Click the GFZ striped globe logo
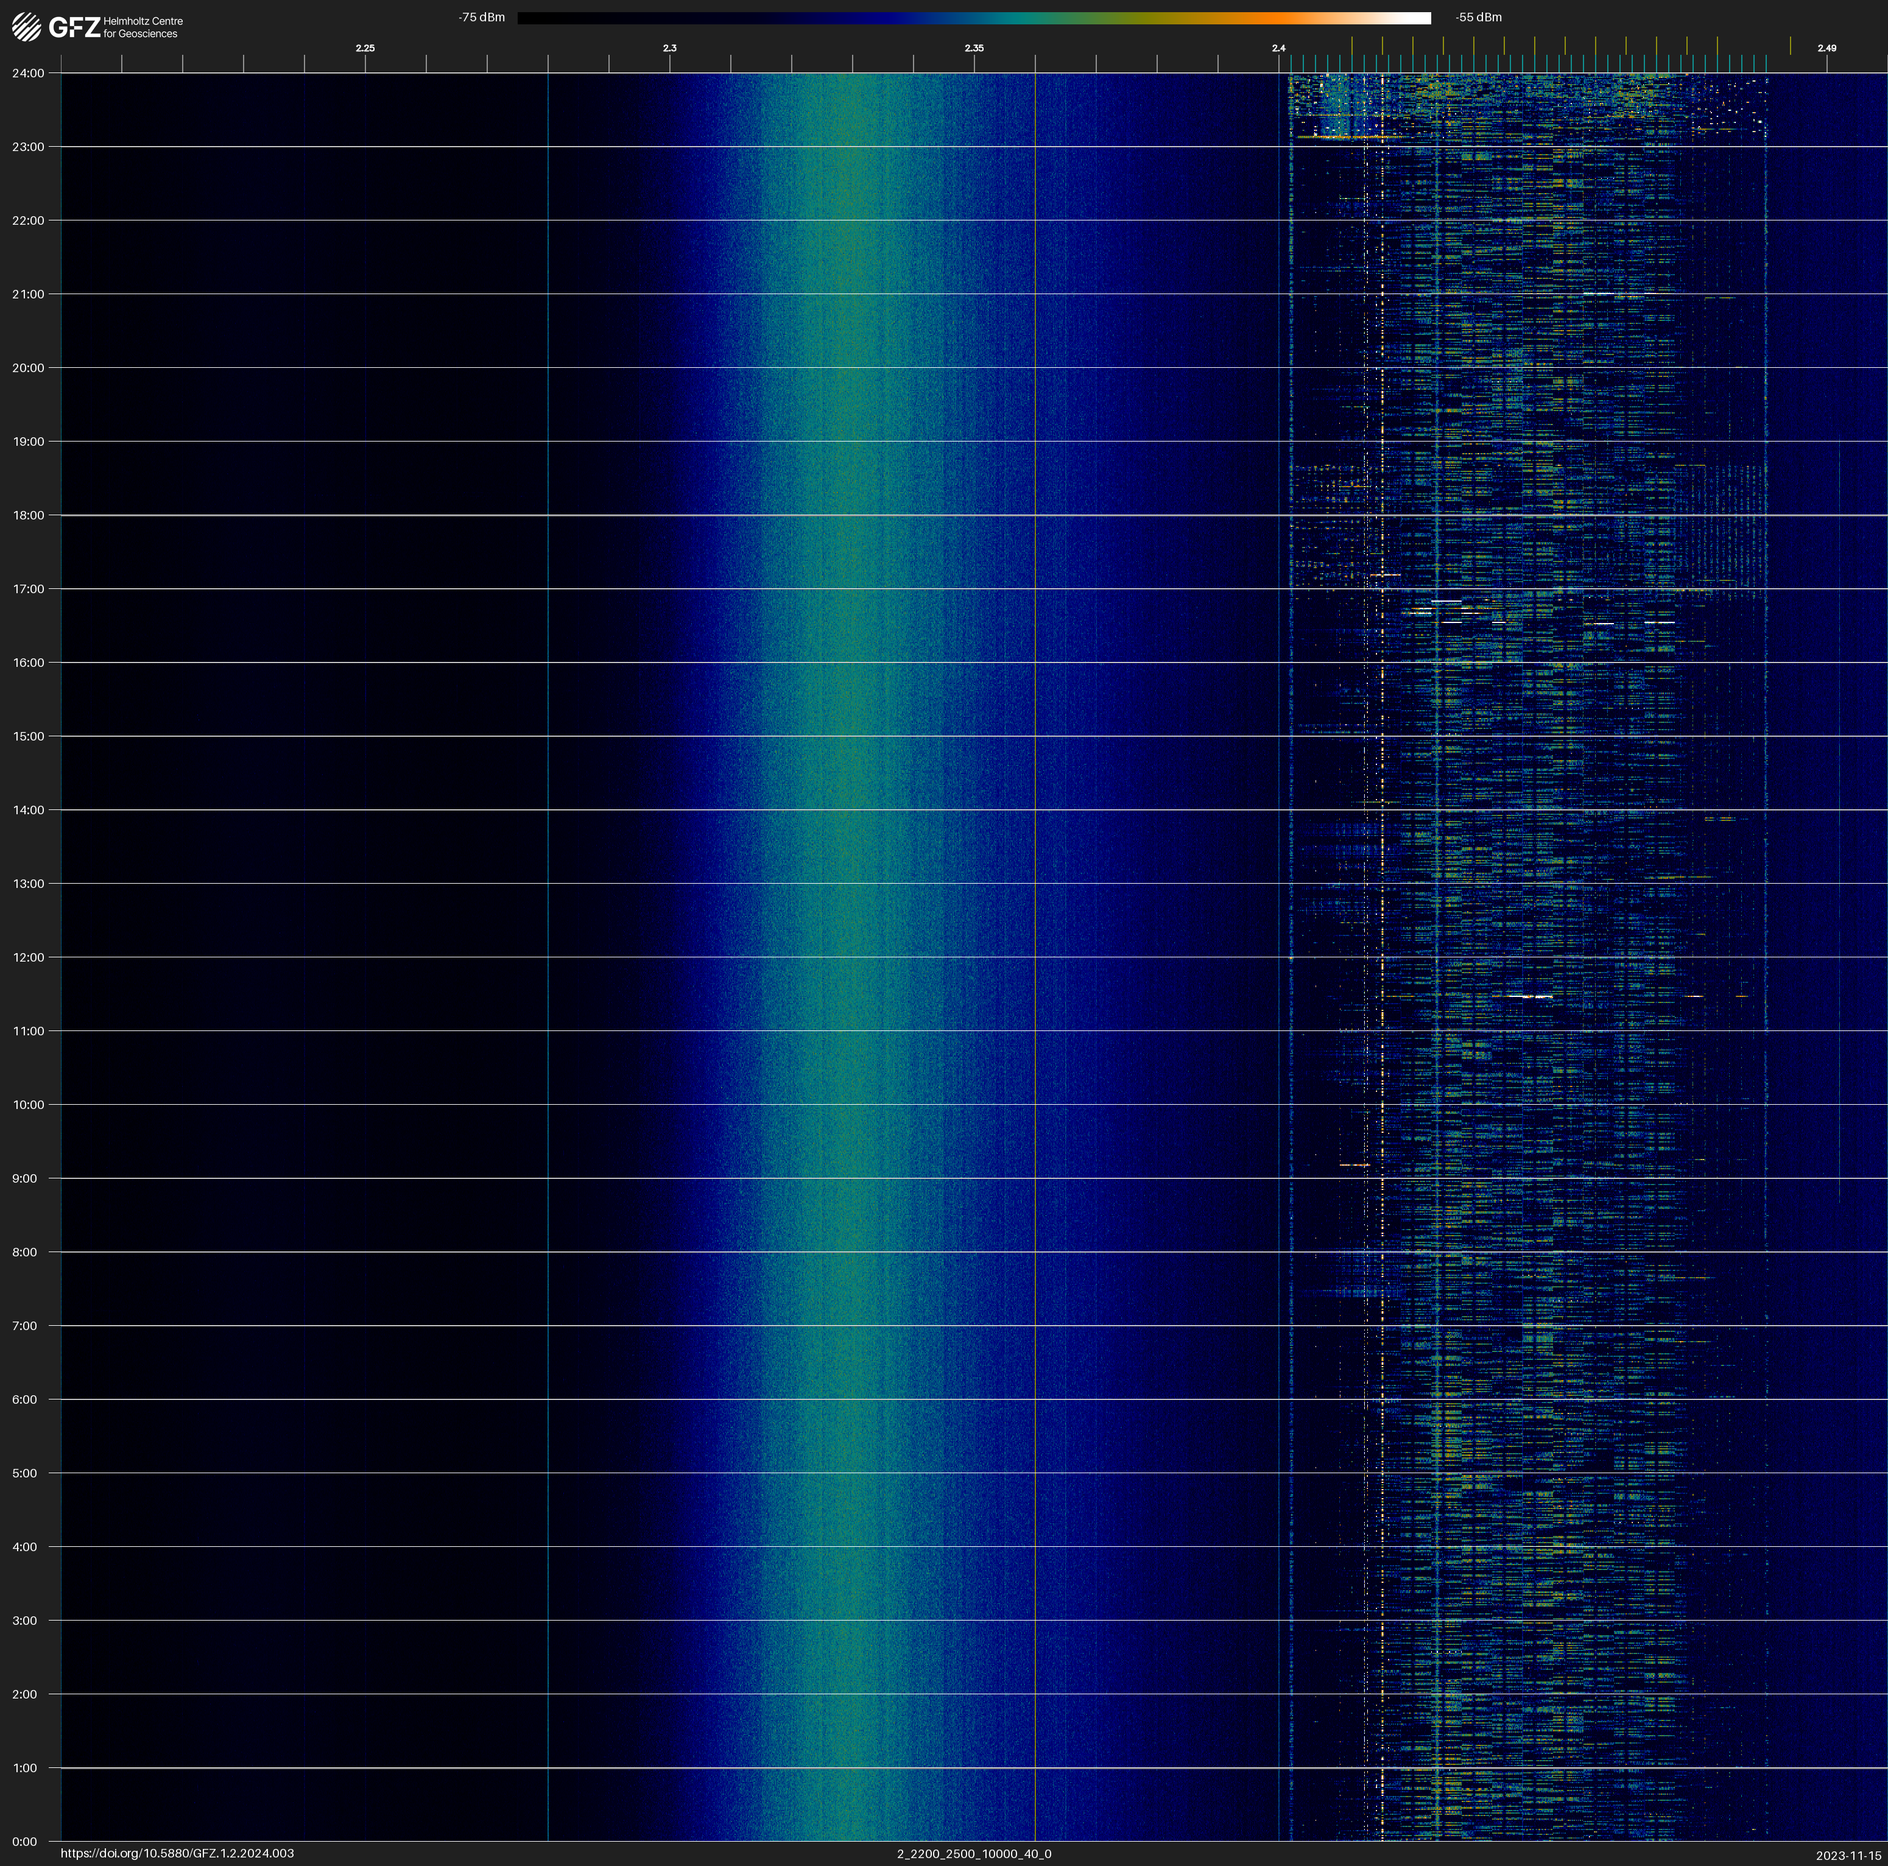The image size is (1888, 1866). (26, 26)
